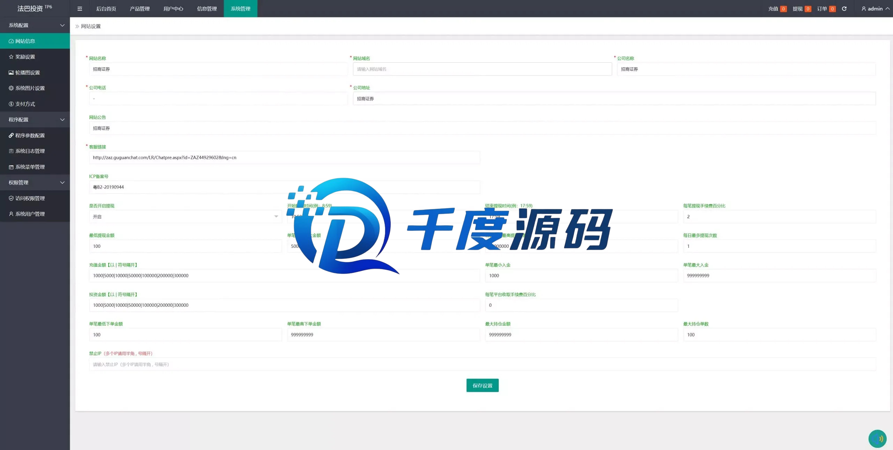This screenshot has width=893, height=450.
Task: Focus the 每笔提现手续费百分比 field
Action: point(780,216)
